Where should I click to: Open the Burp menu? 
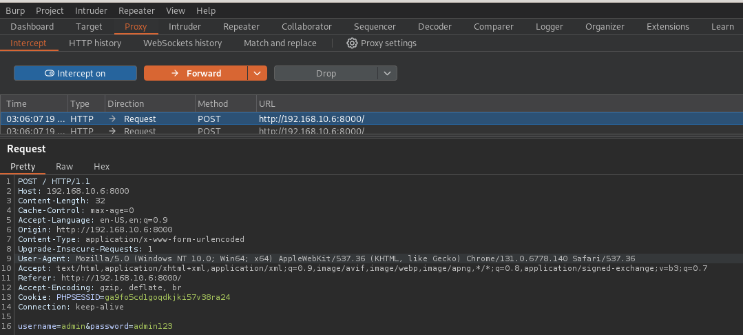coord(15,10)
